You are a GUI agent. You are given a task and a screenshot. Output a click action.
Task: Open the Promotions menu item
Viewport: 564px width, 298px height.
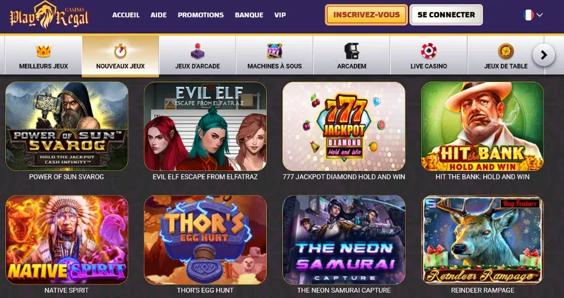point(201,15)
